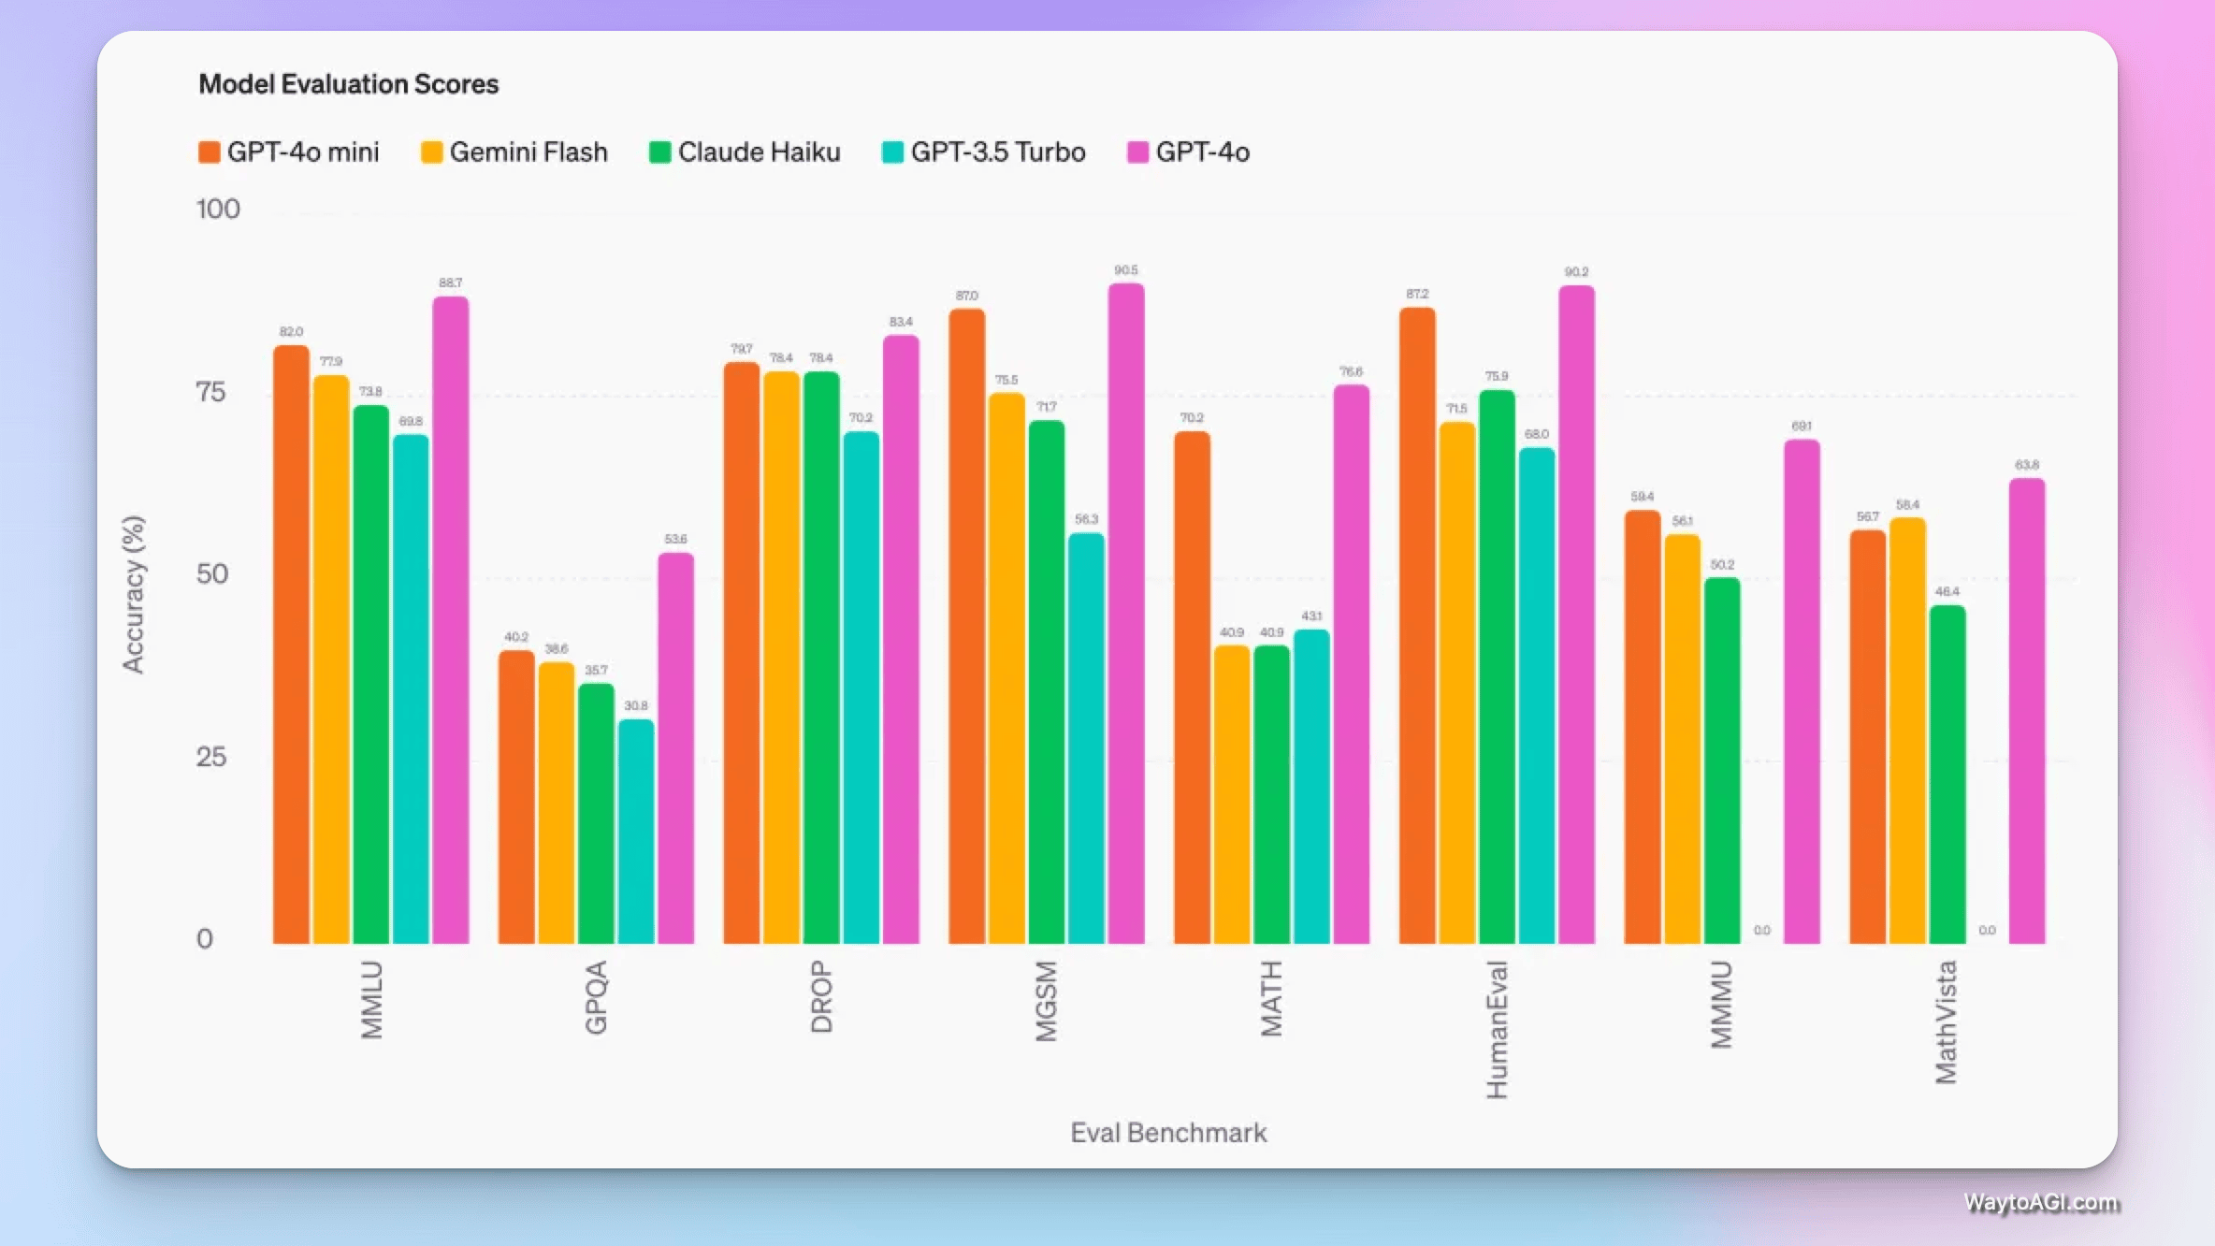Click the teal GPT-3.5 Turbo legend swatch

click(892, 152)
